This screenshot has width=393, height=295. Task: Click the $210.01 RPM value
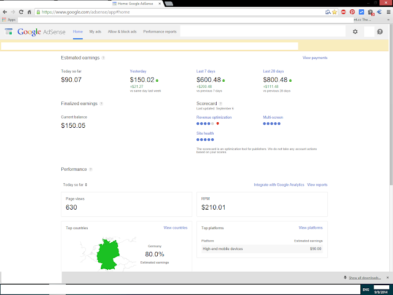(213, 208)
